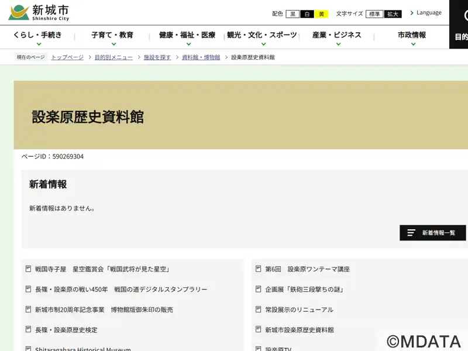This screenshot has width=468, height=351.
Task: Set text size to 拡大
Action: [393, 14]
